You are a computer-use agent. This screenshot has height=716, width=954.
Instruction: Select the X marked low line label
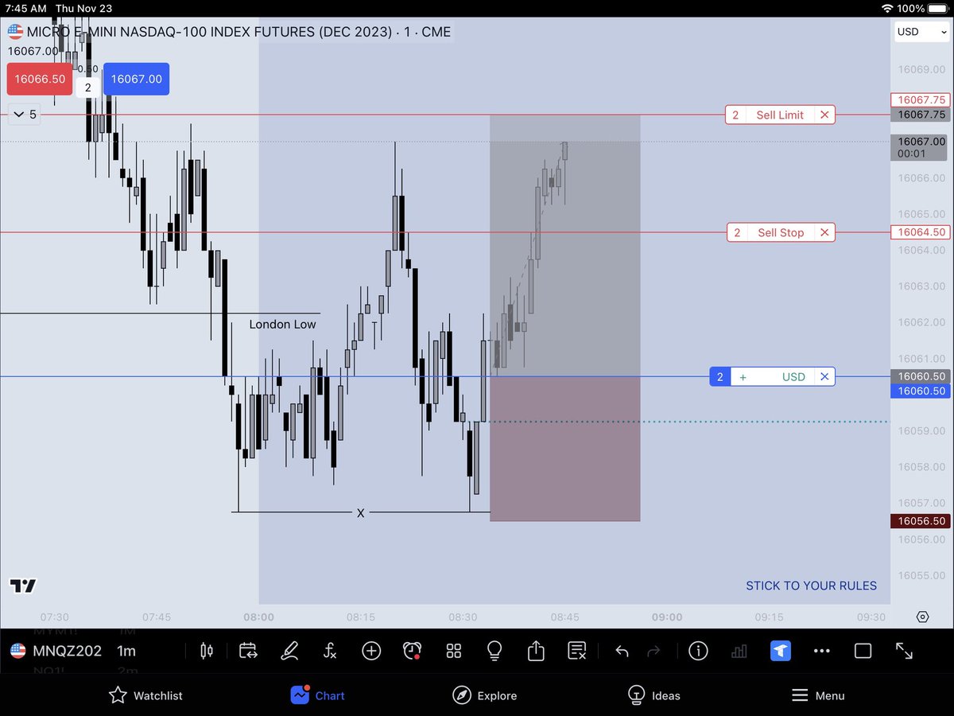pyautogui.click(x=360, y=513)
